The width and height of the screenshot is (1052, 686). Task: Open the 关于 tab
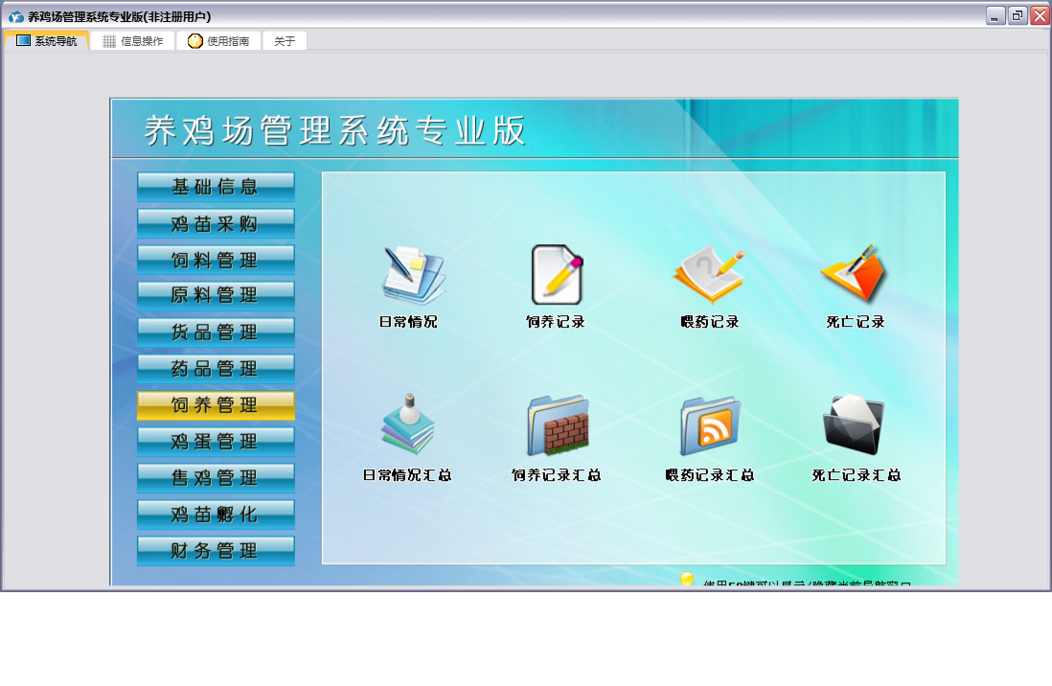tap(285, 41)
